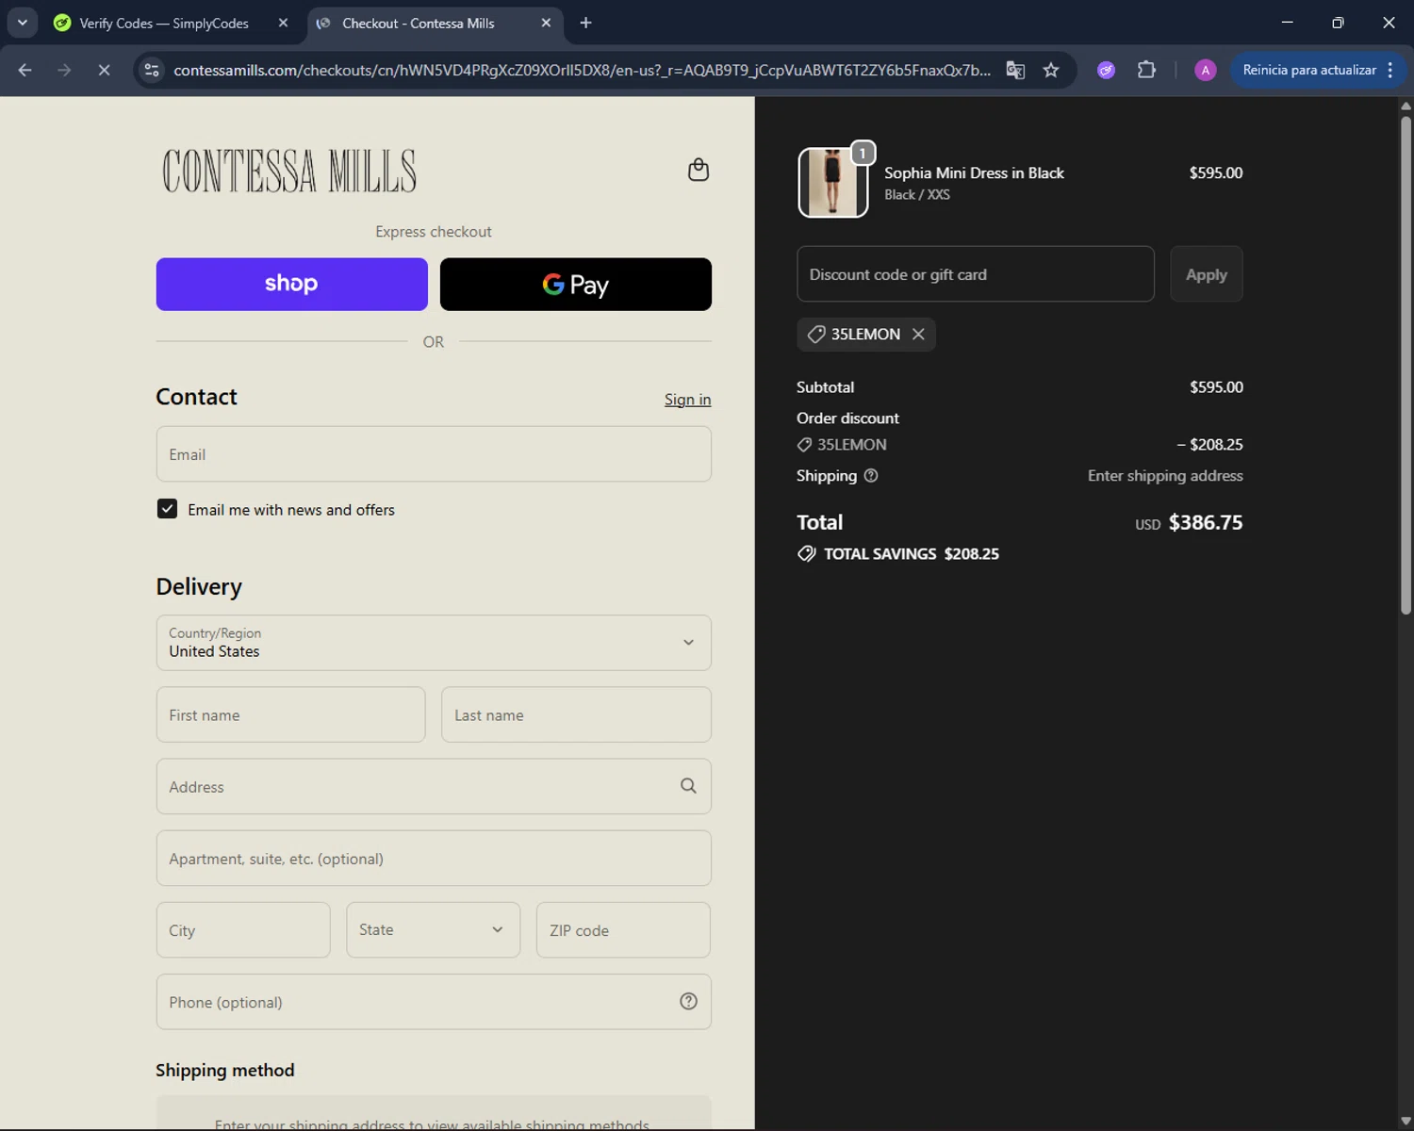Click the browser address bar URL
This screenshot has width=1414, height=1131.
[x=582, y=70]
